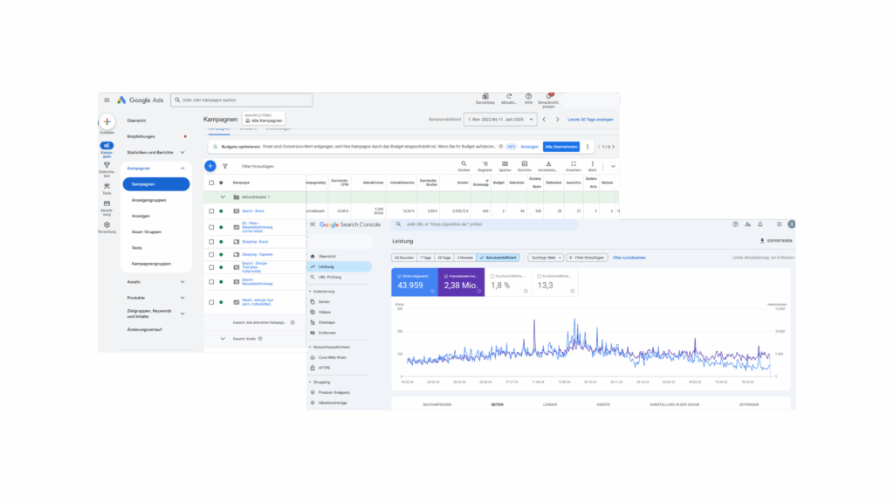Expand Zielgruppen, Keywords und Inhalte section
This screenshot has height=503, width=894.
click(x=182, y=314)
